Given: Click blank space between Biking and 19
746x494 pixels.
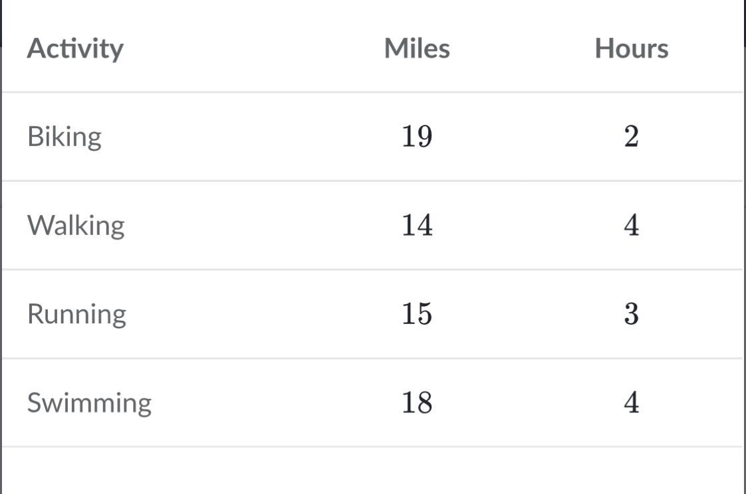Looking at the screenshot, I should pos(253,137).
